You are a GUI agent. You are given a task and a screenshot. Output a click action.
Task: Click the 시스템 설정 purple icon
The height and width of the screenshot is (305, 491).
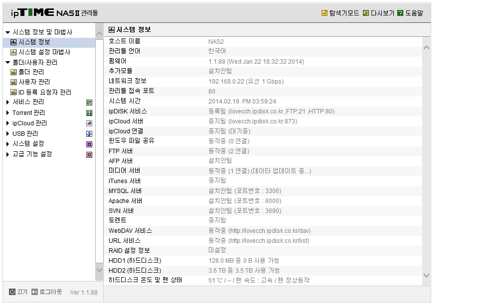[x=89, y=144]
